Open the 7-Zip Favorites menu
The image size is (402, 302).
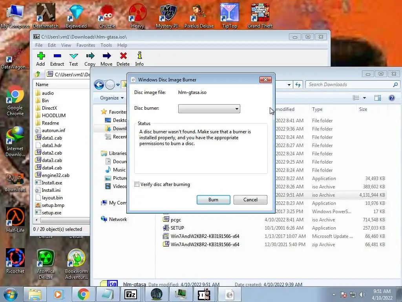click(x=86, y=45)
